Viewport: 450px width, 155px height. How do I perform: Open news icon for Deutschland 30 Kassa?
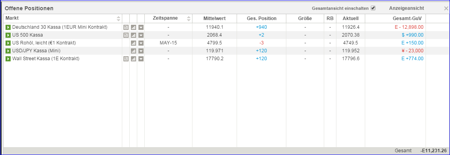point(126,27)
